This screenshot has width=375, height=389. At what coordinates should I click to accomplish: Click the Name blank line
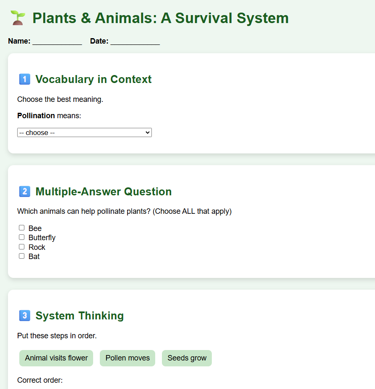click(57, 41)
